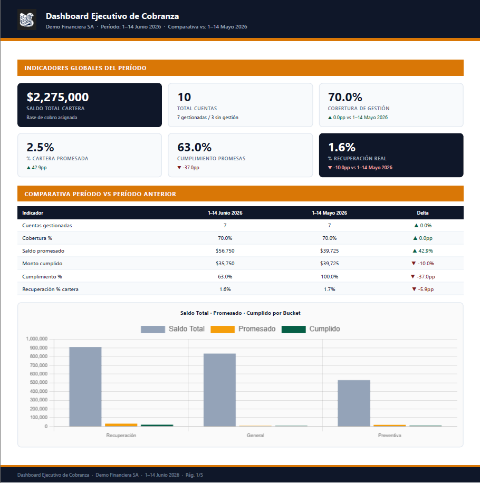Click the Promesado orange legend swatch
The image size is (480, 483).
223,329
